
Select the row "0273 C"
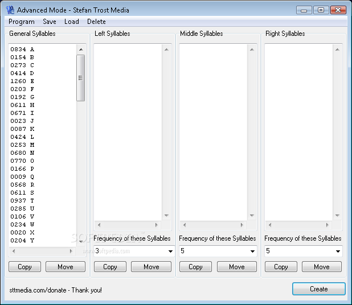22,65
